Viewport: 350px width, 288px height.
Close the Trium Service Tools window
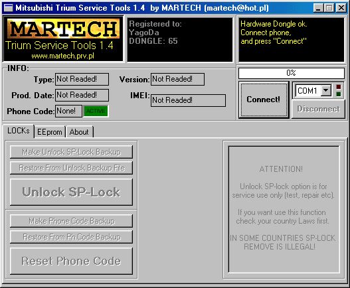click(x=341, y=8)
